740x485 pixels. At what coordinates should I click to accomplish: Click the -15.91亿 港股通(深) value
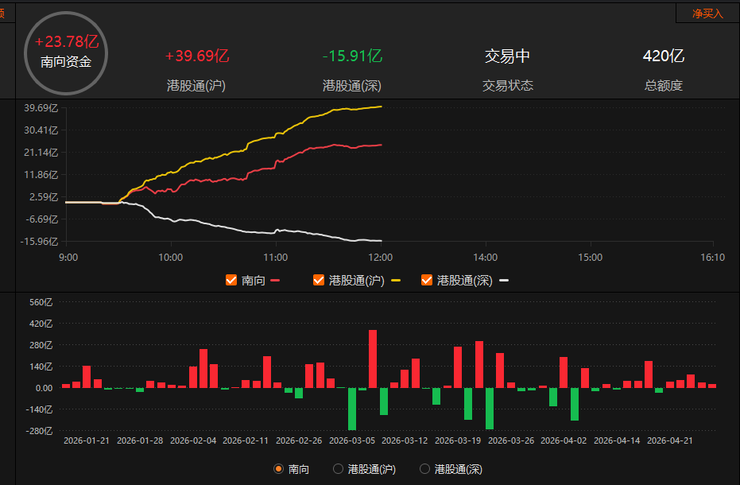352,56
